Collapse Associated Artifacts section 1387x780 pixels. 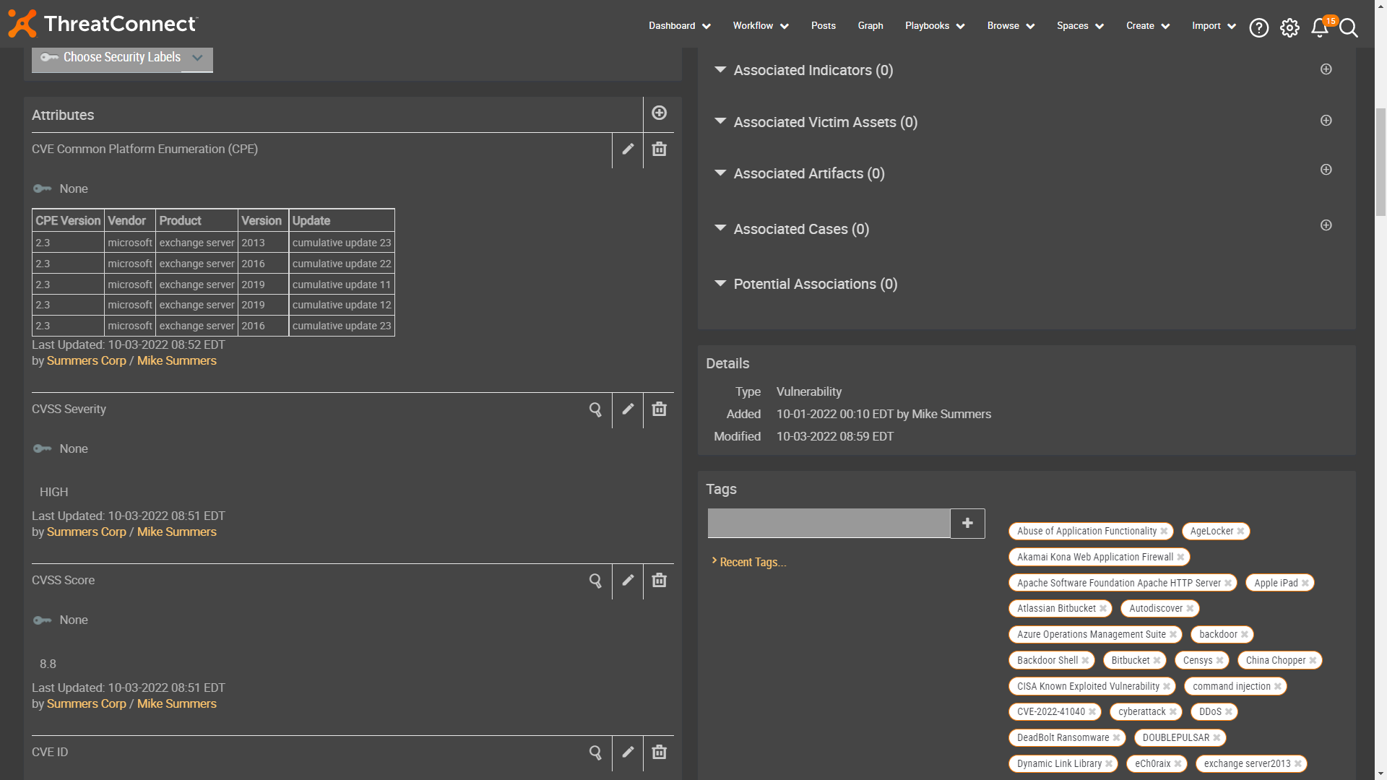(x=720, y=173)
